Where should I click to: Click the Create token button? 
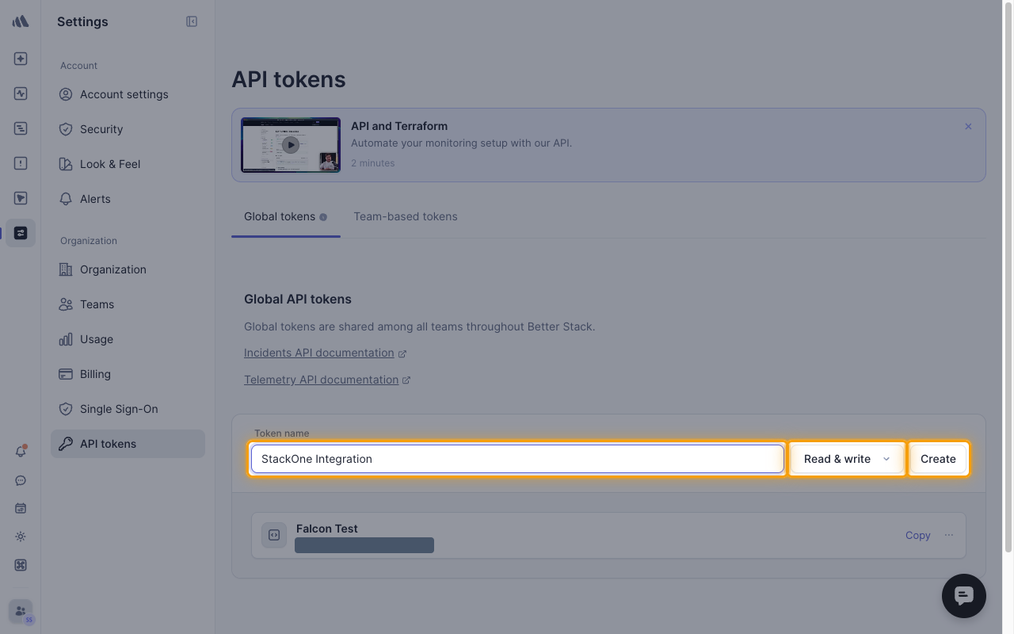(938, 459)
